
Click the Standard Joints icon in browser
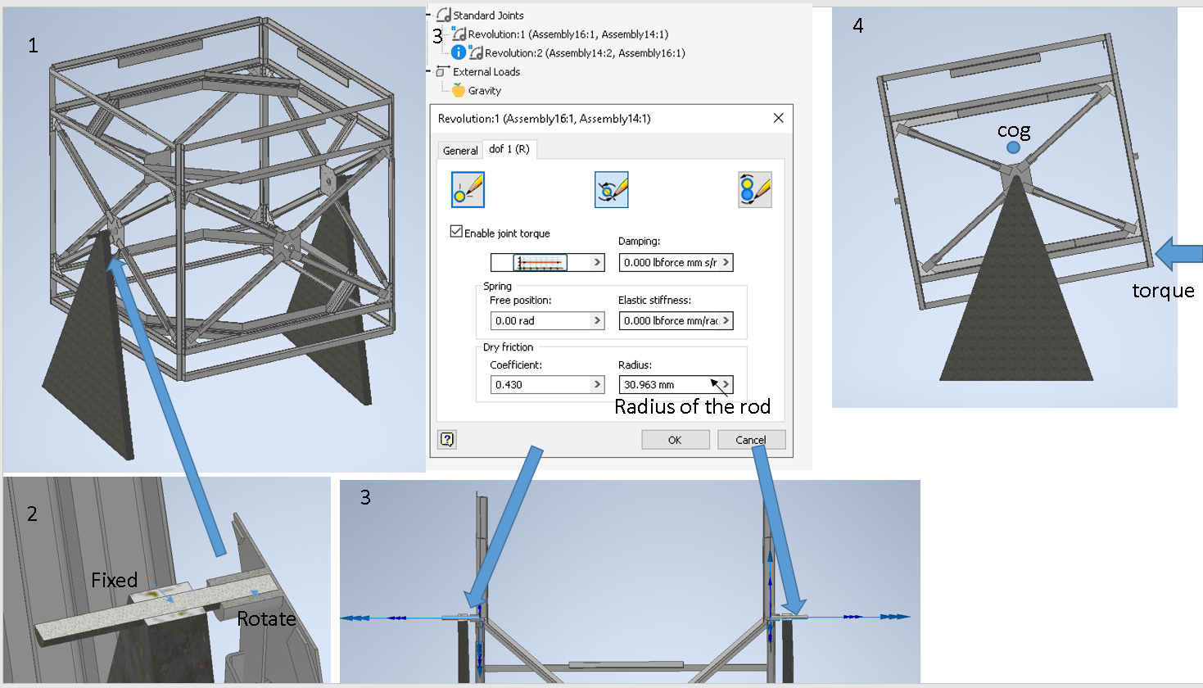[445, 15]
